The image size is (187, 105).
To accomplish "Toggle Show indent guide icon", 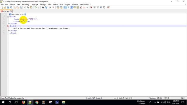I will point(72,7).
